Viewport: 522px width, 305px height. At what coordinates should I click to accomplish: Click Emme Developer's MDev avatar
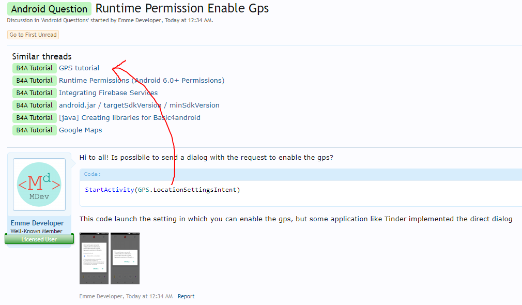[x=39, y=185]
